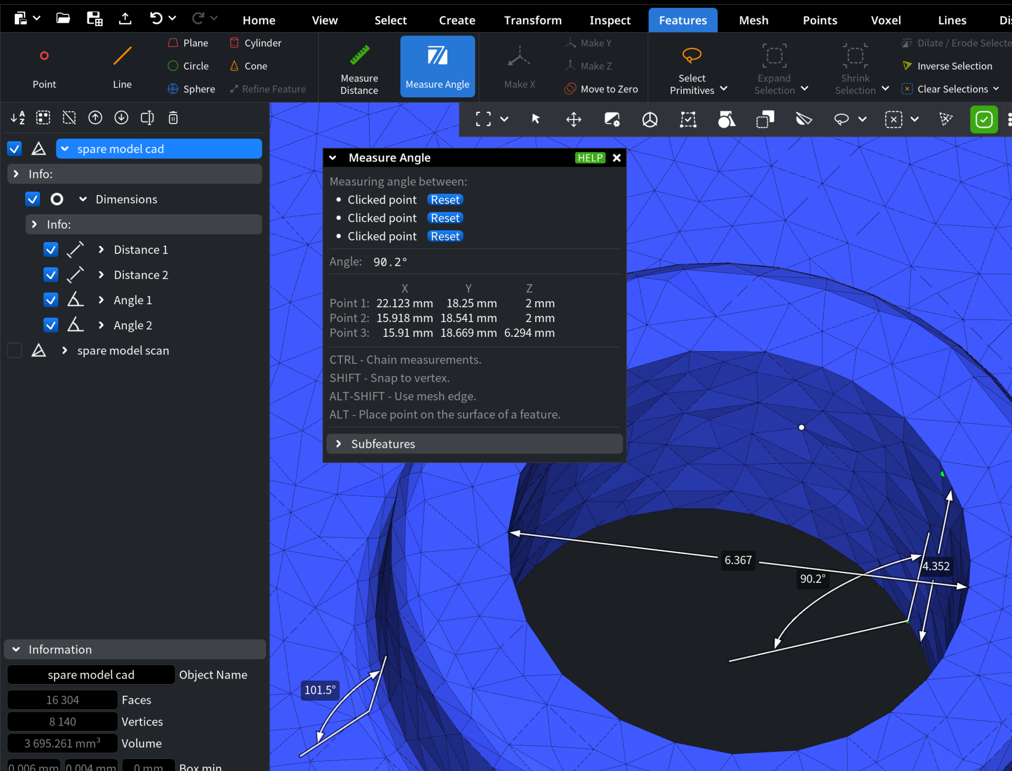
Task: Select the Line feature tool
Action: (122, 56)
